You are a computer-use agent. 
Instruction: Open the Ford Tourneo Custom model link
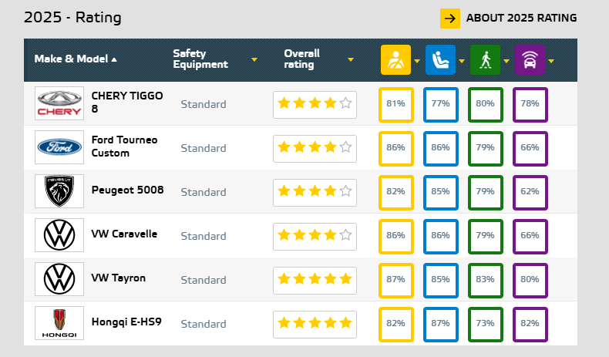pos(124,147)
